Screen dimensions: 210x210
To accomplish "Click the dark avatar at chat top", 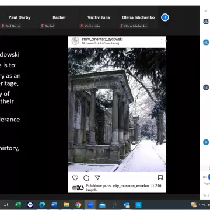I will pyautogui.click(x=206, y=22).
